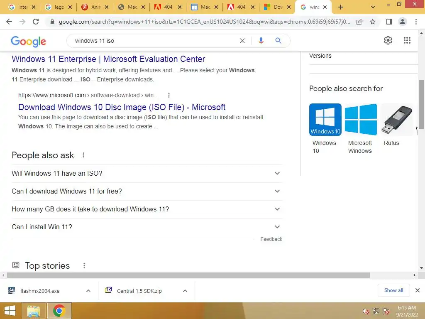Viewport: 425px width, 319px height.
Task: Open Central 1.5 SDK.zip download options arrow
Action: 185,291
